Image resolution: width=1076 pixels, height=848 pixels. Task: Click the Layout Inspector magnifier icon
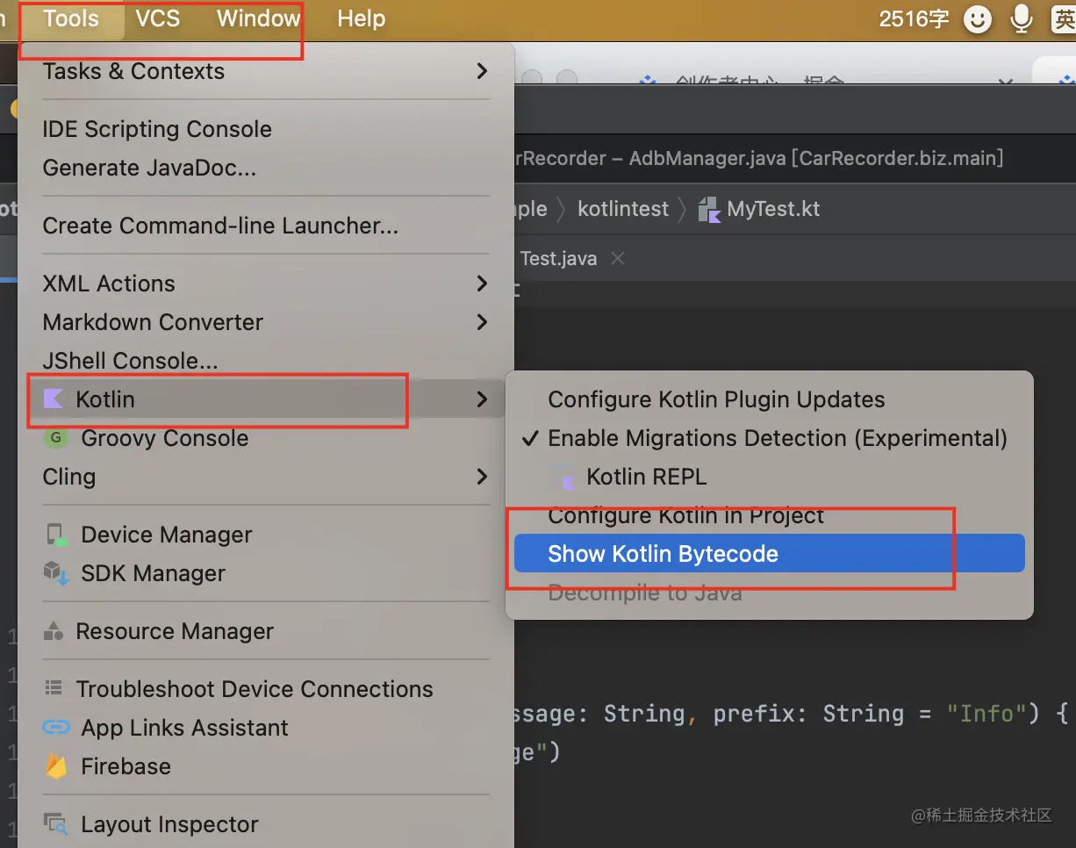coord(56,824)
